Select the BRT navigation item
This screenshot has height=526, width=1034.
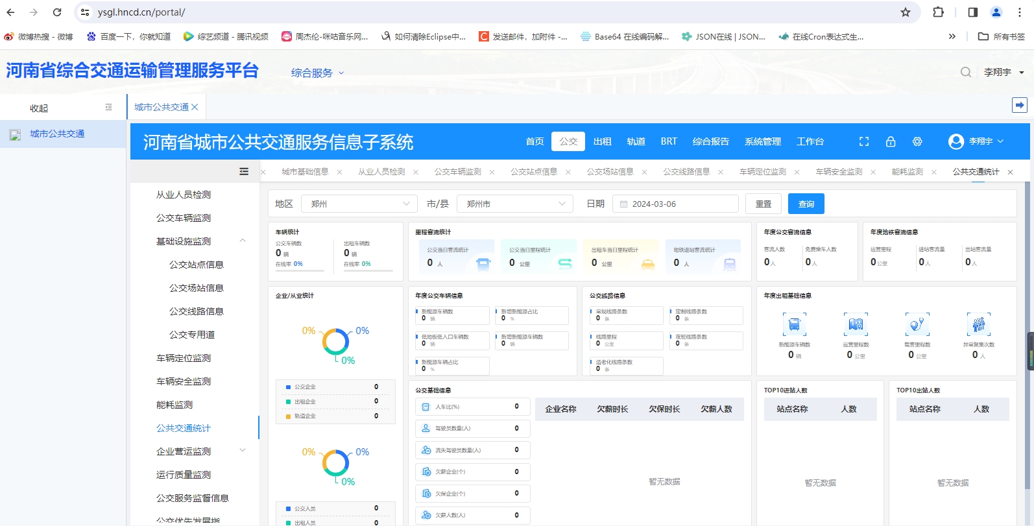tap(669, 141)
